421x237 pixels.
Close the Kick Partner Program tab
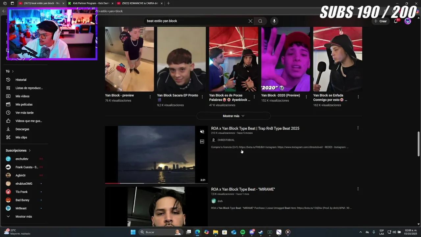[113, 3]
